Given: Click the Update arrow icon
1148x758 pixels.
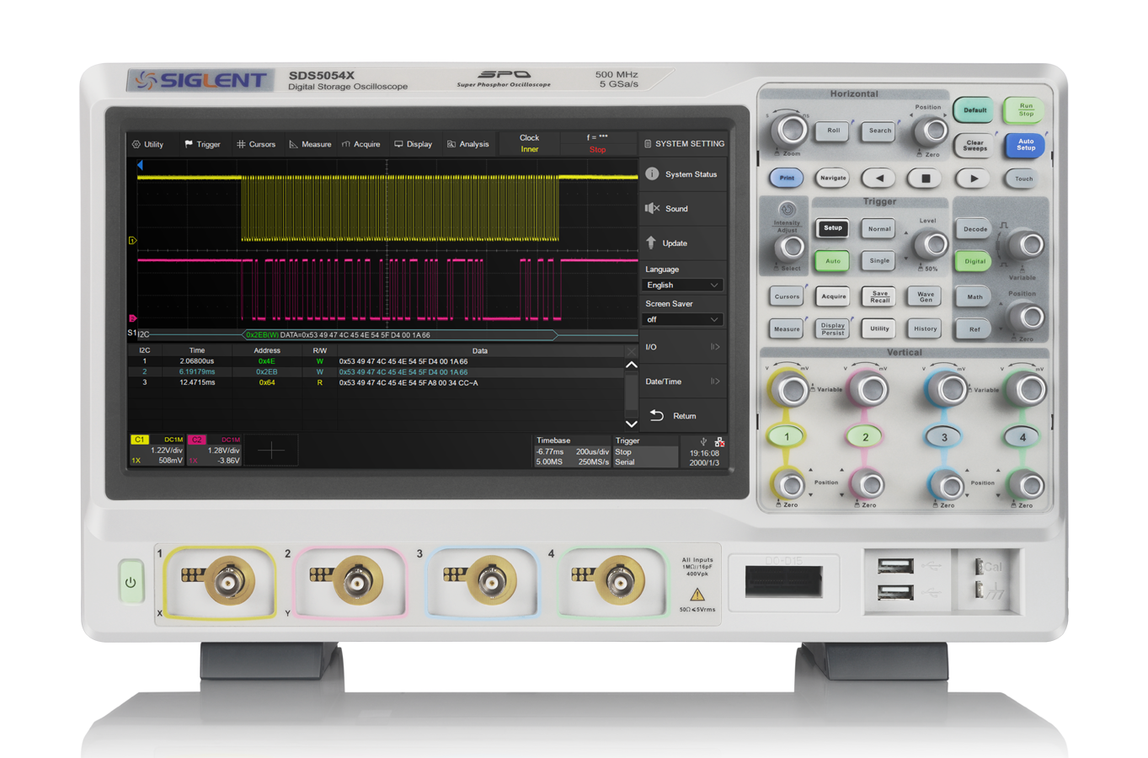Looking at the screenshot, I should coord(651,243).
